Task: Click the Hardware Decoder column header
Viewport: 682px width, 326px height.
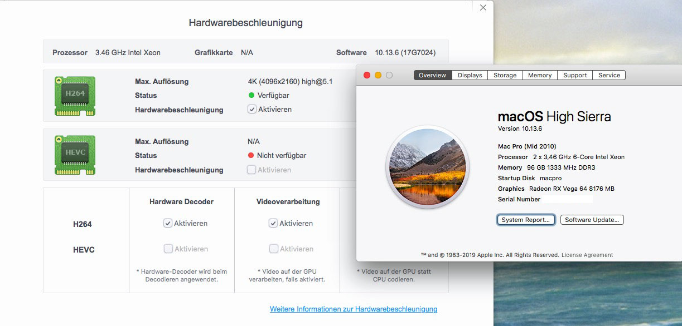Action: [182, 201]
